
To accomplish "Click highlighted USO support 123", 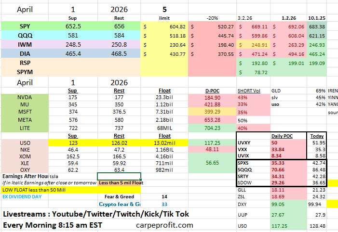I will tap(73, 143).
